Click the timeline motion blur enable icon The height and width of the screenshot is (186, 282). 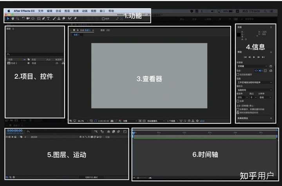point(119,132)
